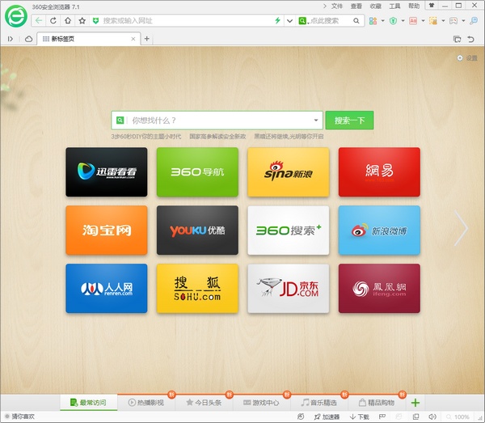Open the 迅雷看看 tile
This screenshot has width=485, height=423.
coord(107,172)
